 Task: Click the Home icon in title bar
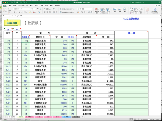(x=12, y=2)
